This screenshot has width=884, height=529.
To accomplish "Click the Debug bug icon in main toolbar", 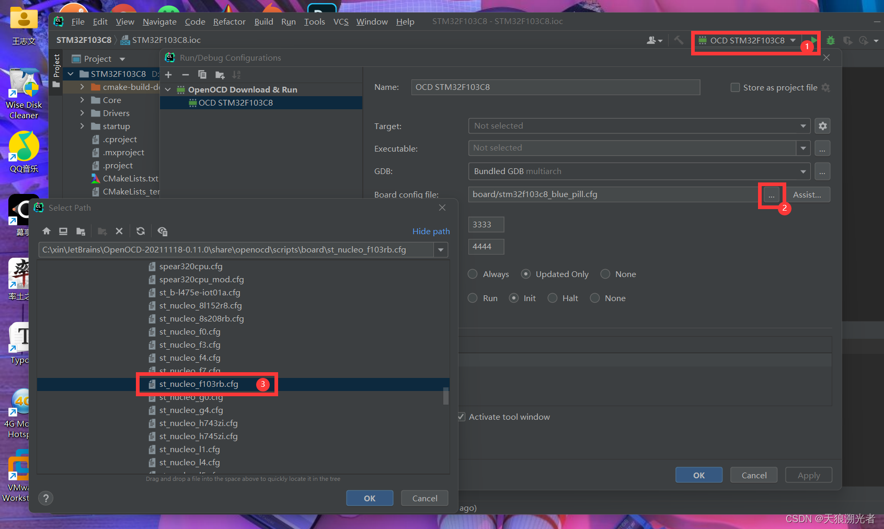I will click(x=831, y=40).
